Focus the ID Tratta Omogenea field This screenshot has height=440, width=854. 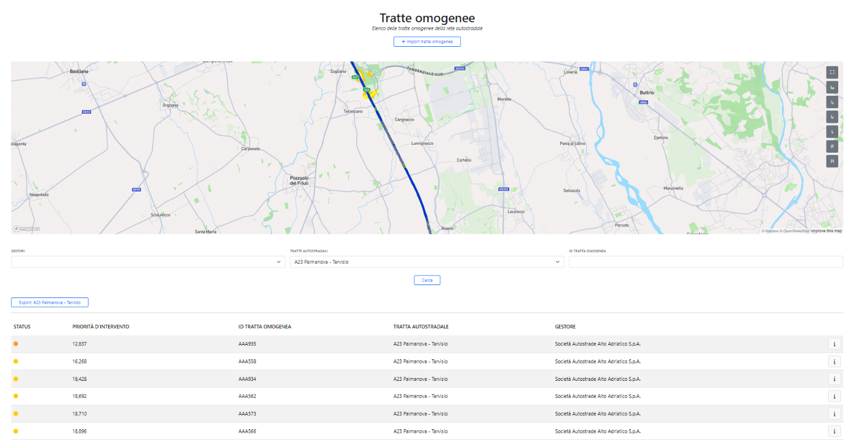706,262
